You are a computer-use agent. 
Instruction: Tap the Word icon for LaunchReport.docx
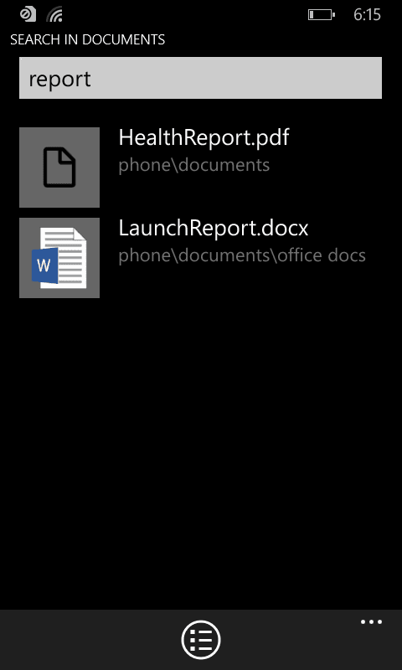click(59, 258)
